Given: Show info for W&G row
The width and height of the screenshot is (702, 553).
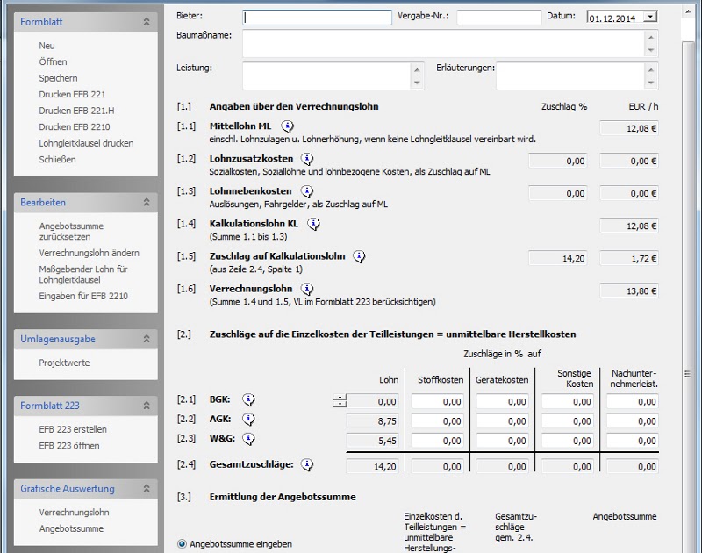Looking at the screenshot, I should [248, 439].
